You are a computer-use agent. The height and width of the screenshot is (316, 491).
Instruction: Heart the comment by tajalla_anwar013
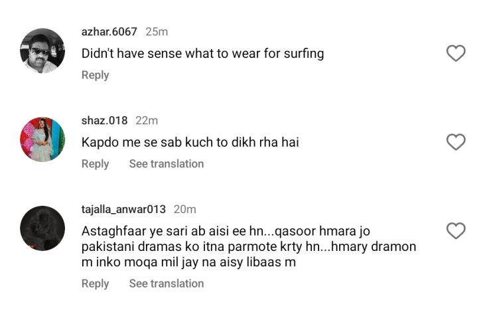(x=455, y=231)
